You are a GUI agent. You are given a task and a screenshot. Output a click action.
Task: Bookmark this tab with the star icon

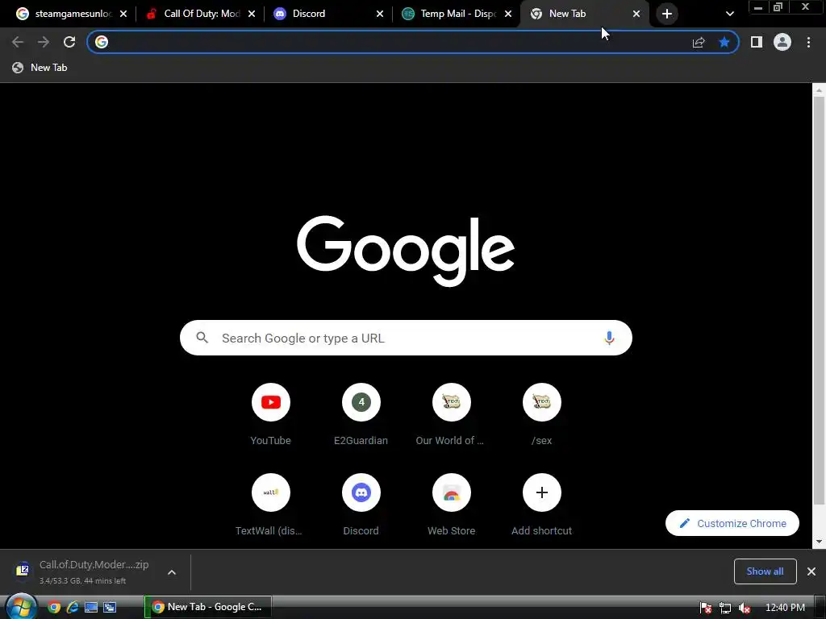(x=724, y=42)
